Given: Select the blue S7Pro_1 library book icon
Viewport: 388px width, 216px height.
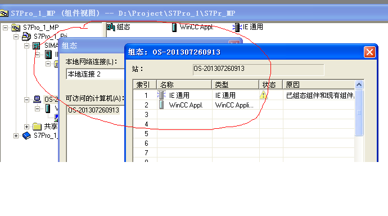Looking at the screenshot, I should (x=26, y=136).
